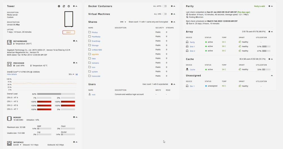283x149 pixels.
Task: Open the Disk 1 device link
Action: [x=192, y=47]
